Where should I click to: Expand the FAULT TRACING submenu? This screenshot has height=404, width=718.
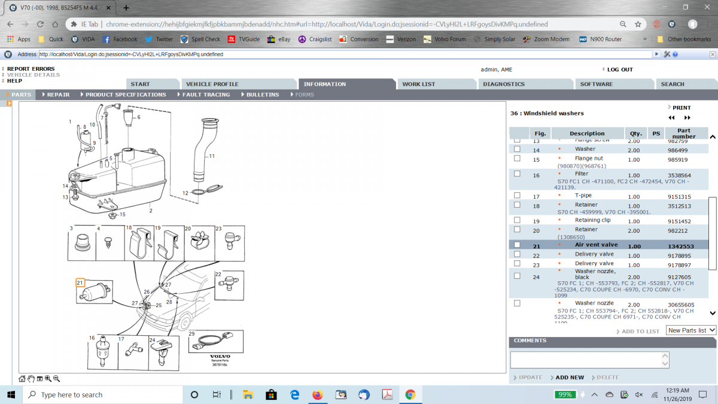202,95
